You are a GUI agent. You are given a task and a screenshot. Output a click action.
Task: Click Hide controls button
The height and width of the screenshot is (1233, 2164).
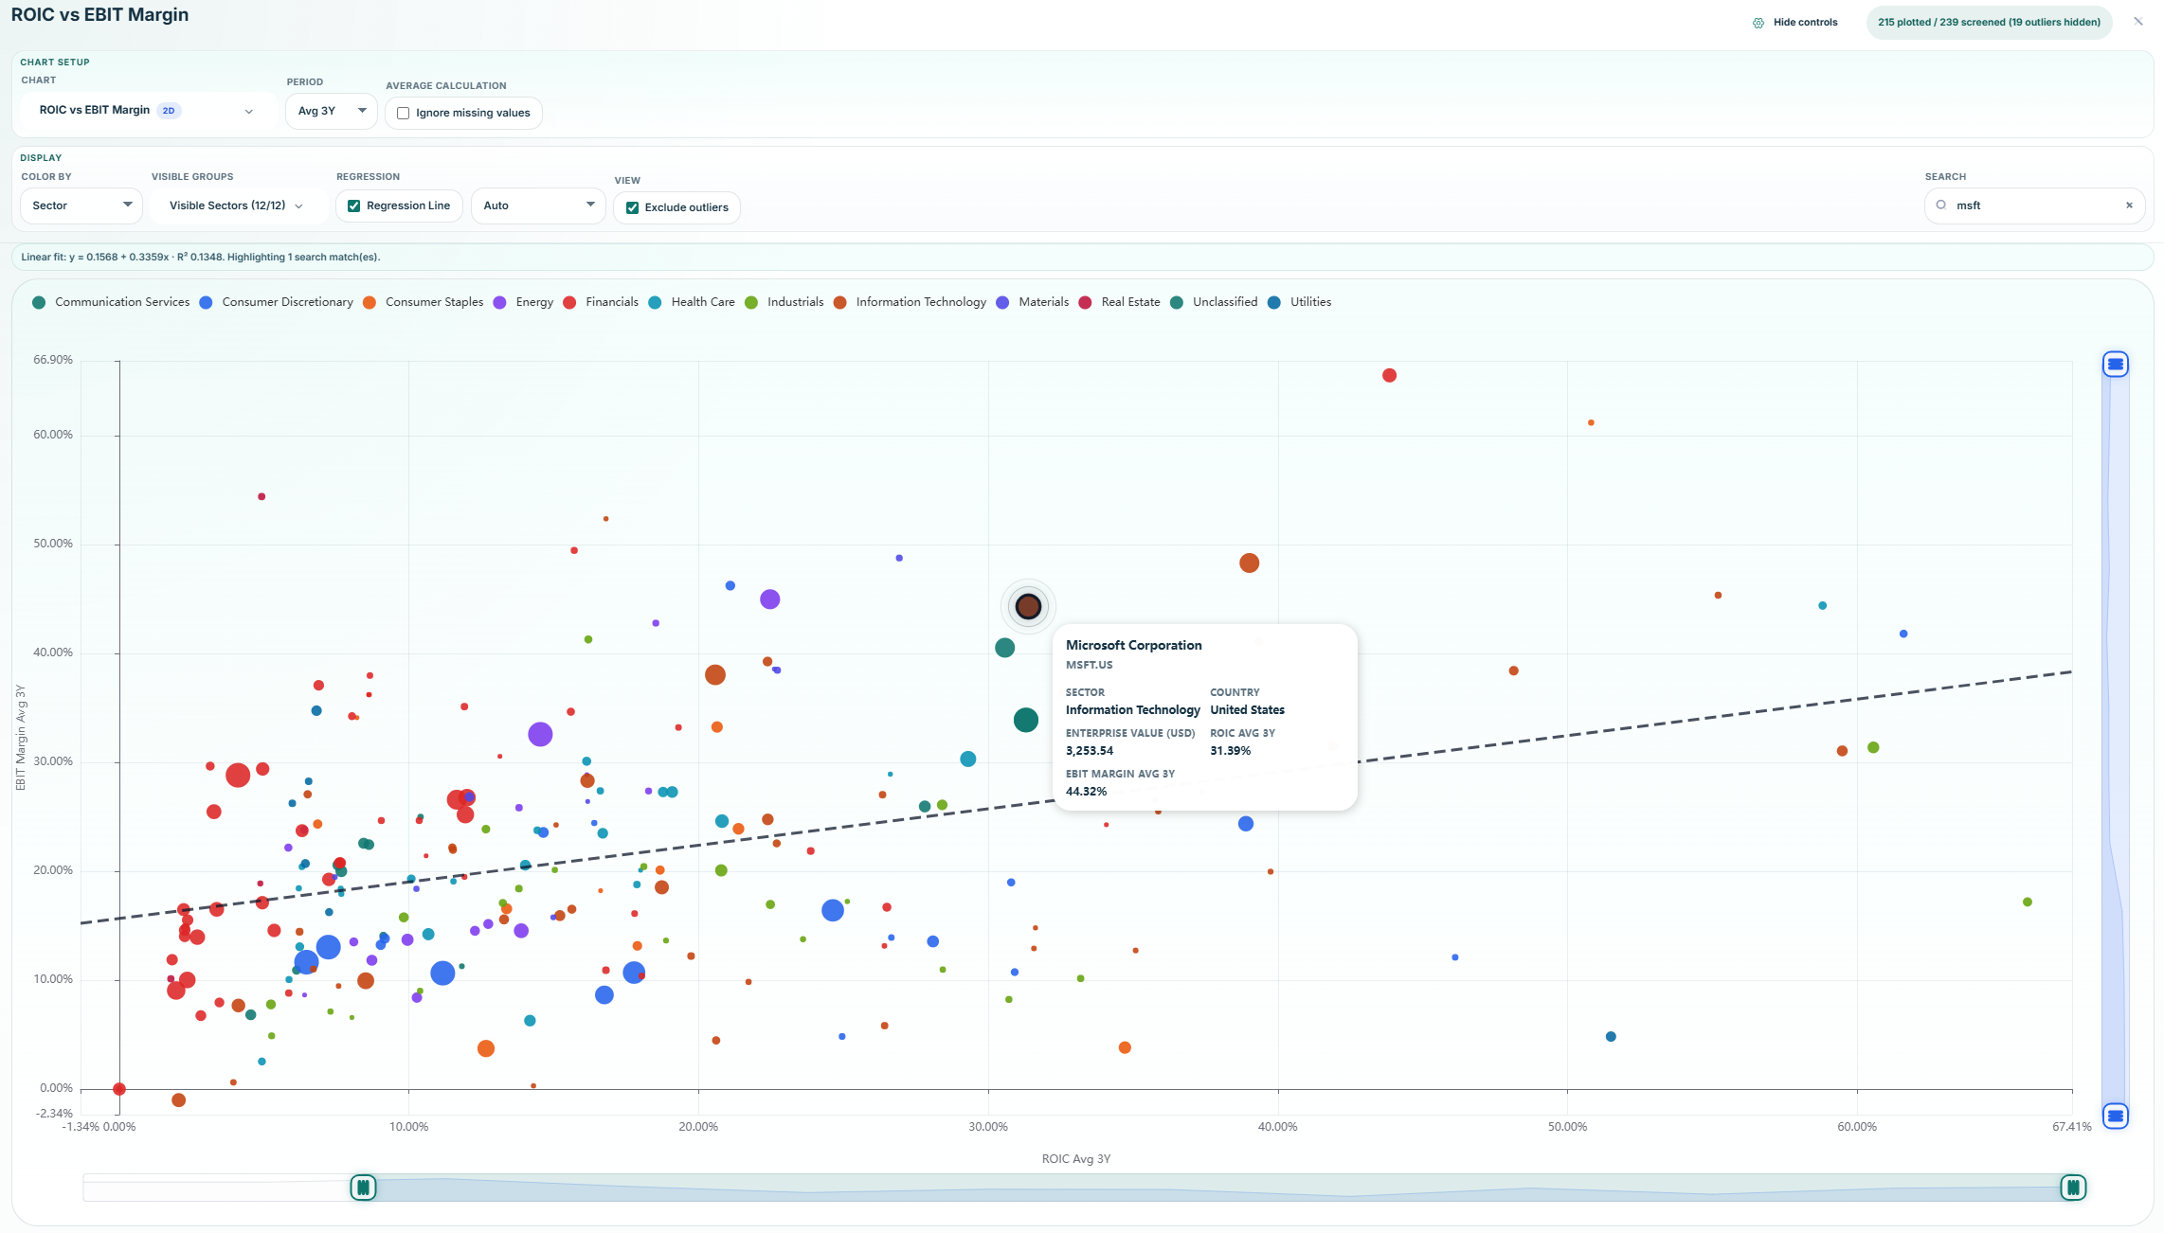pos(1795,23)
